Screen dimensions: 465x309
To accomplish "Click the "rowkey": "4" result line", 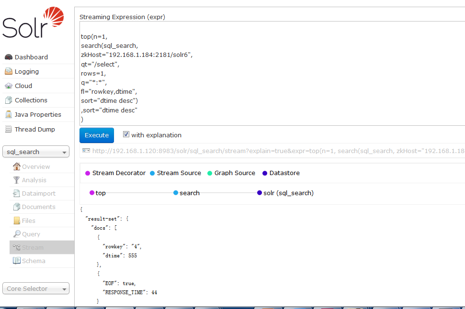I will (122, 246).
